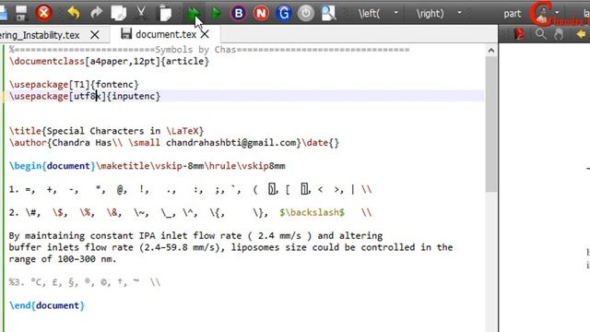Click line 1 listing =, +, - symbols
The image size is (590, 332).
[x=191, y=189]
